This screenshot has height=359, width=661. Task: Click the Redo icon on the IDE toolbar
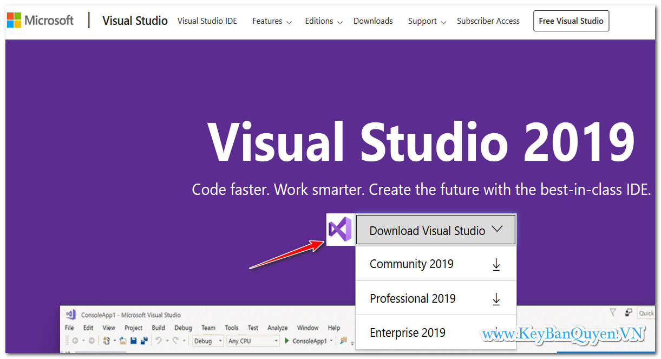[176, 341]
